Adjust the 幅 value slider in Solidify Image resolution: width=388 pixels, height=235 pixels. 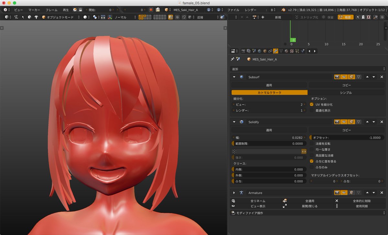pyautogui.click(x=269, y=137)
